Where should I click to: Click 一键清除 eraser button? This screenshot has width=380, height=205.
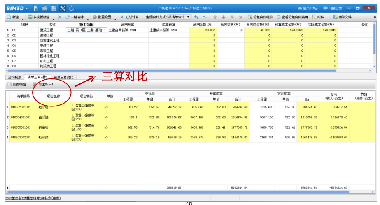[x=75, y=17]
